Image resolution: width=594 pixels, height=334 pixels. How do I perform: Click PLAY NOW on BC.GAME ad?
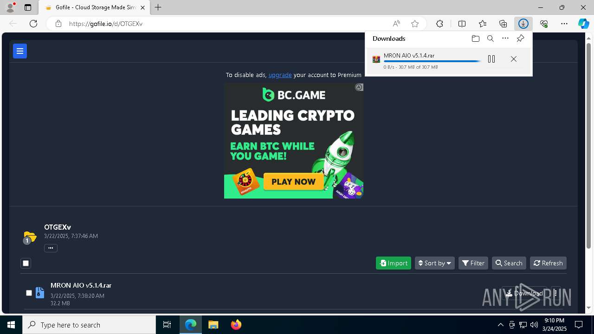click(x=293, y=181)
